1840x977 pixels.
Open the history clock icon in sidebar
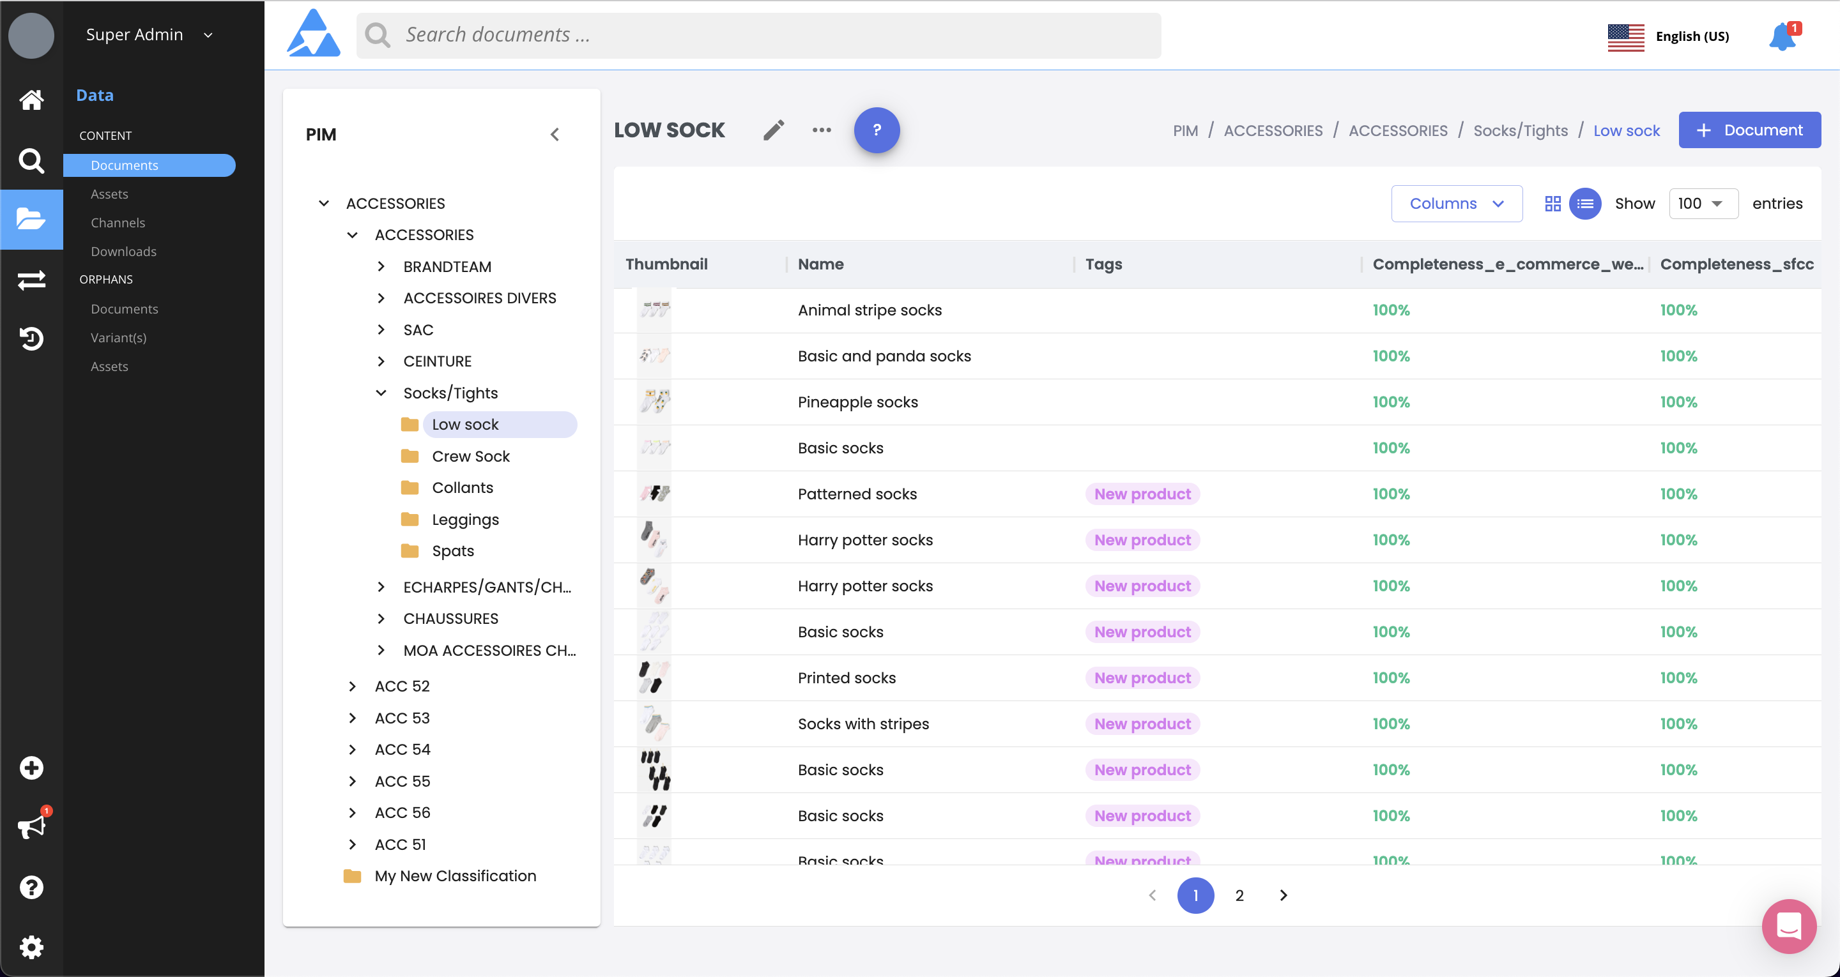click(x=31, y=338)
